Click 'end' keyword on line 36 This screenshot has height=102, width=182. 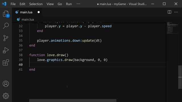(32, 45)
